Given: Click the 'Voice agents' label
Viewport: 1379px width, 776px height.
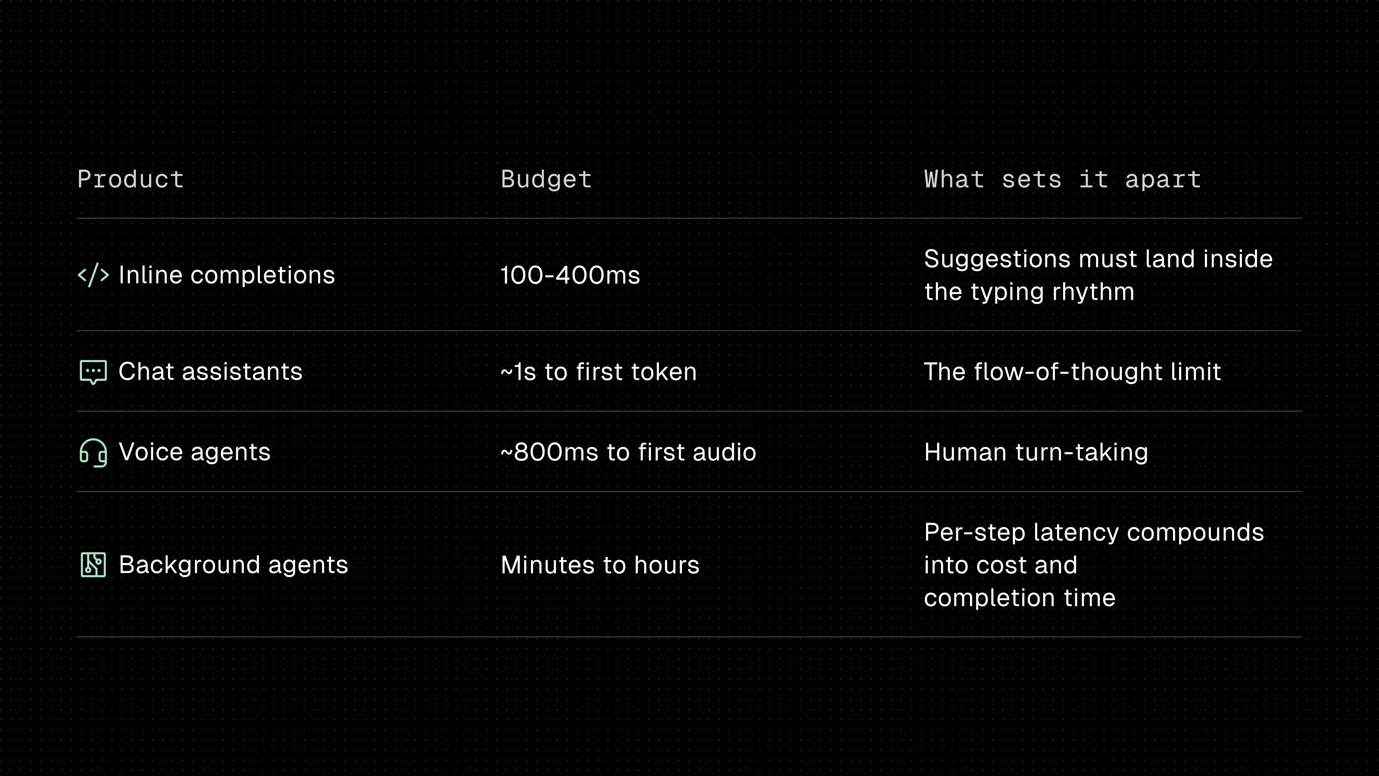Looking at the screenshot, I should 194,453.
